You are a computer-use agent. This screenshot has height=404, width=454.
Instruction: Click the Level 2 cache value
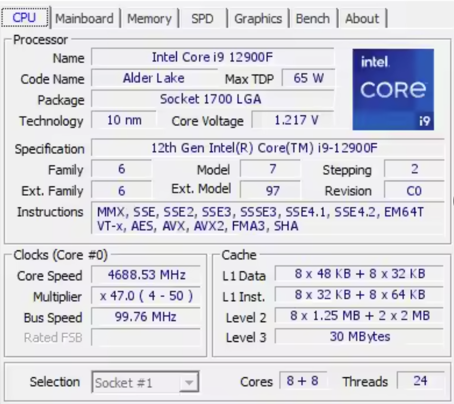(x=359, y=316)
